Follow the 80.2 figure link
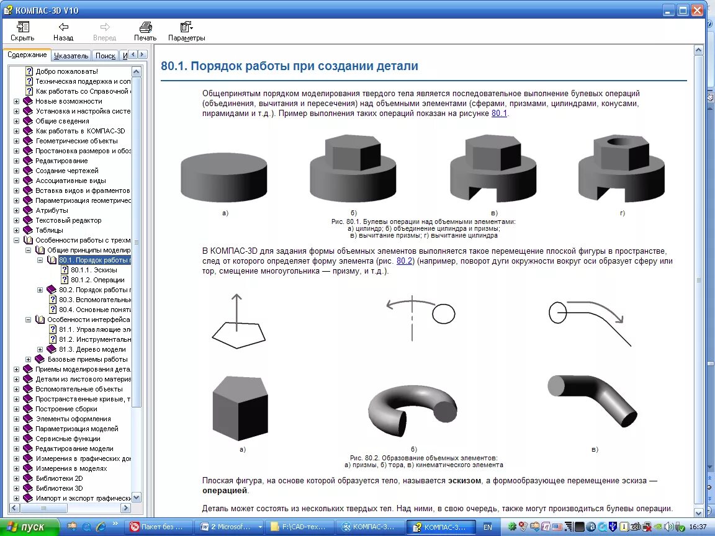 click(x=404, y=261)
